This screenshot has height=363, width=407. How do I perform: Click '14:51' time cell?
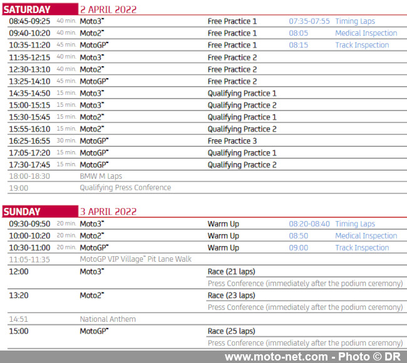[x=18, y=319]
